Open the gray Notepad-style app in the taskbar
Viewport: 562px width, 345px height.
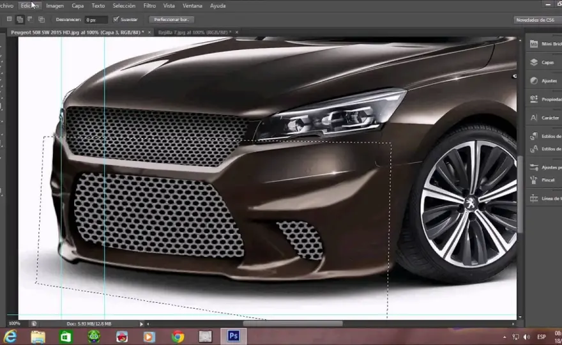coord(206,337)
